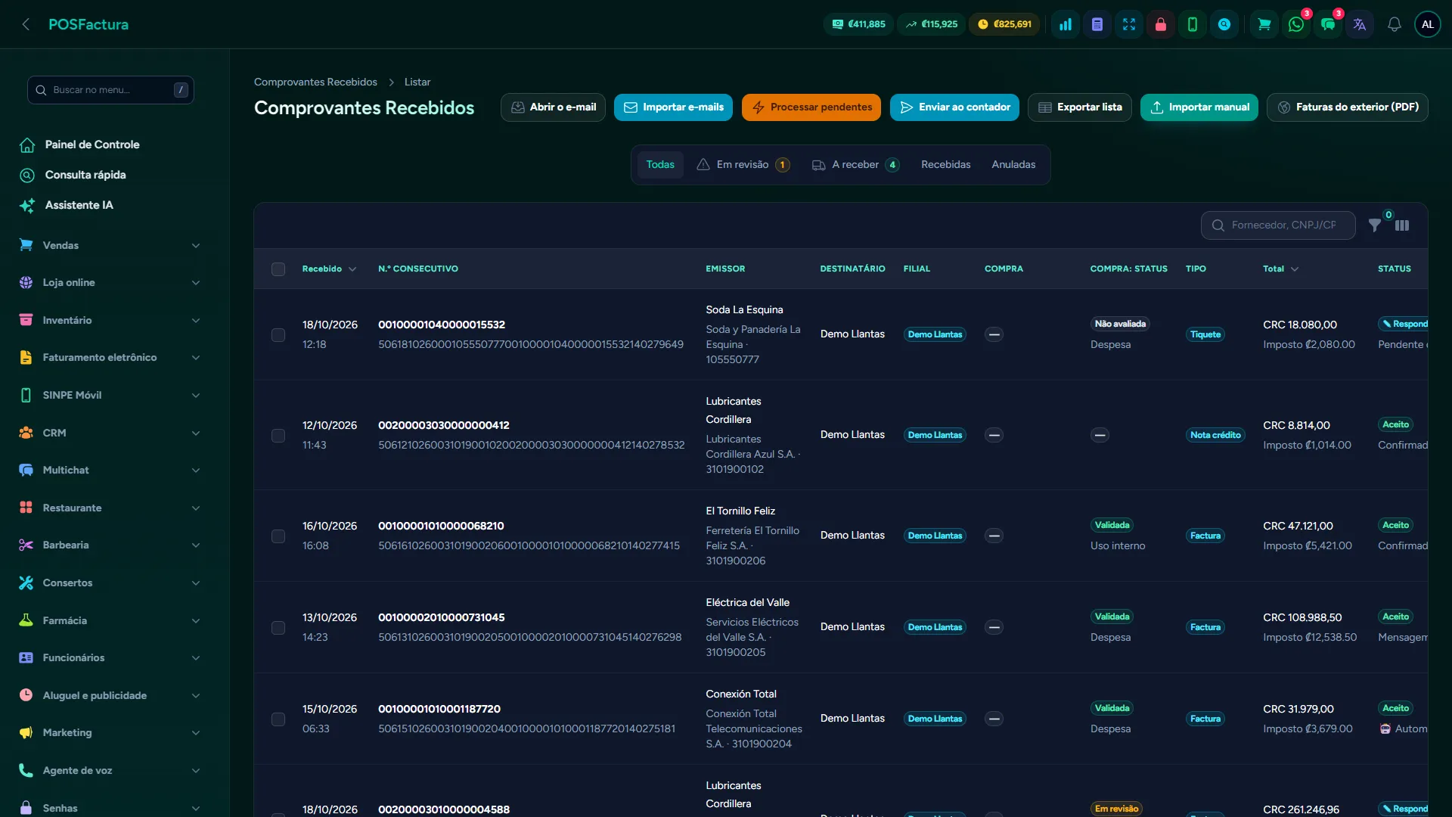This screenshot has height=817, width=1452.
Task: Click the cyan circular search icon in top bar
Action: (1224, 24)
